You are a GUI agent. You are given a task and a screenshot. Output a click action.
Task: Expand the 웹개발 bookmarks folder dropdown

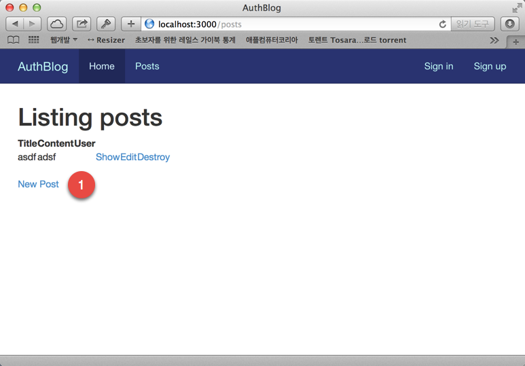[x=63, y=40]
